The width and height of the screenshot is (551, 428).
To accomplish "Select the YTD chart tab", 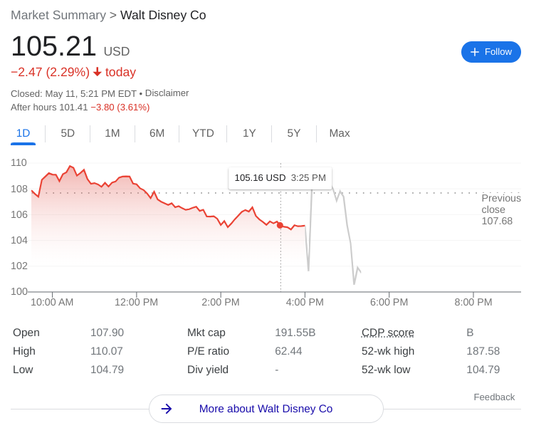I will tap(203, 133).
